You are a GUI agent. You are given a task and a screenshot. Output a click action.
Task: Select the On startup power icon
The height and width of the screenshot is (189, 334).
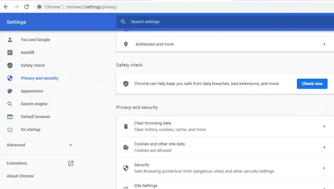[x=10, y=129]
